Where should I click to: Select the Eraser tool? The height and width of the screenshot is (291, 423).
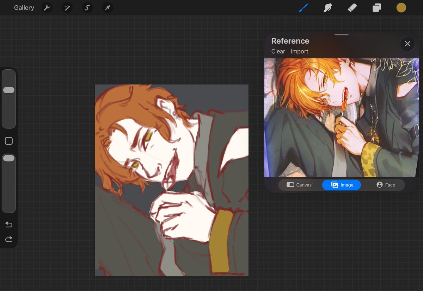352,7
